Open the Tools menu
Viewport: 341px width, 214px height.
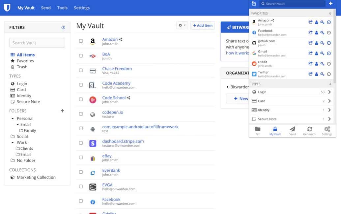(x=62, y=8)
